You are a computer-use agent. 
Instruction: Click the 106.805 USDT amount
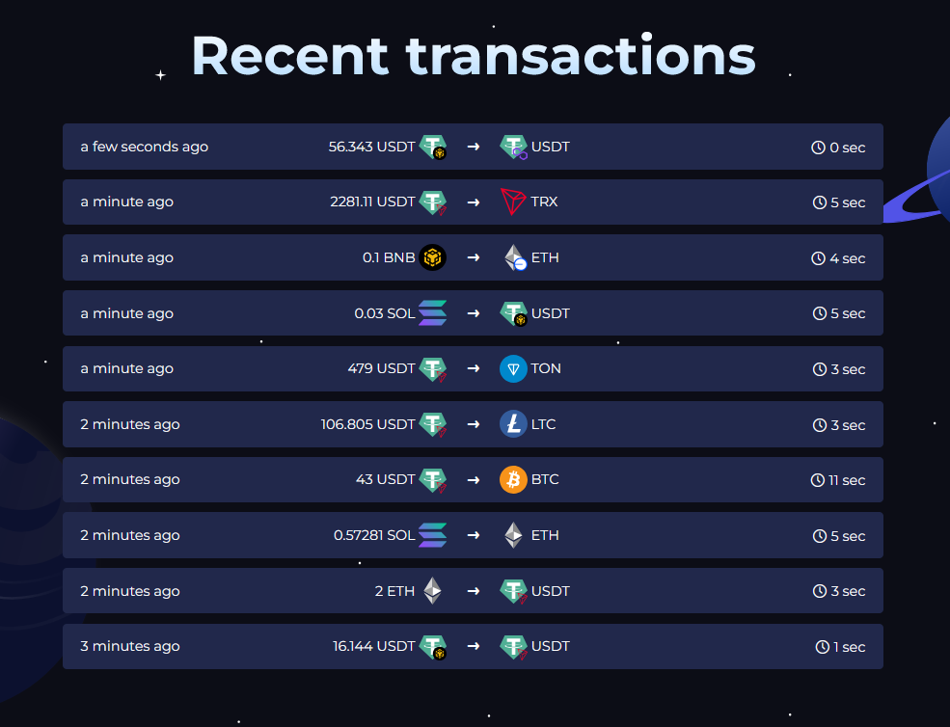[367, 424]
